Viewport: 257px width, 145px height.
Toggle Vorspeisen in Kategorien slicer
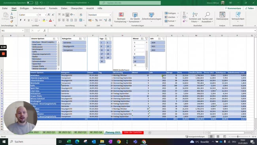click(74, 50)
